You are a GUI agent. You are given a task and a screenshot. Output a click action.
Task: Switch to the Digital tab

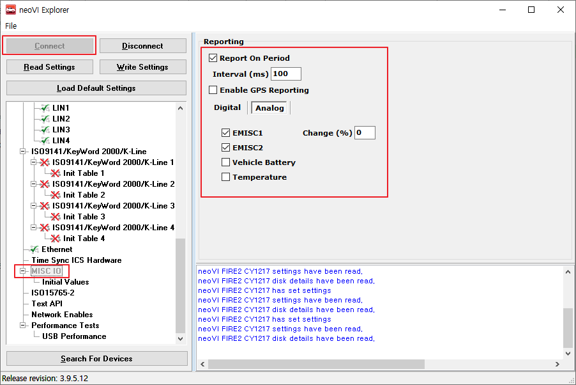[x=227, y=107]
